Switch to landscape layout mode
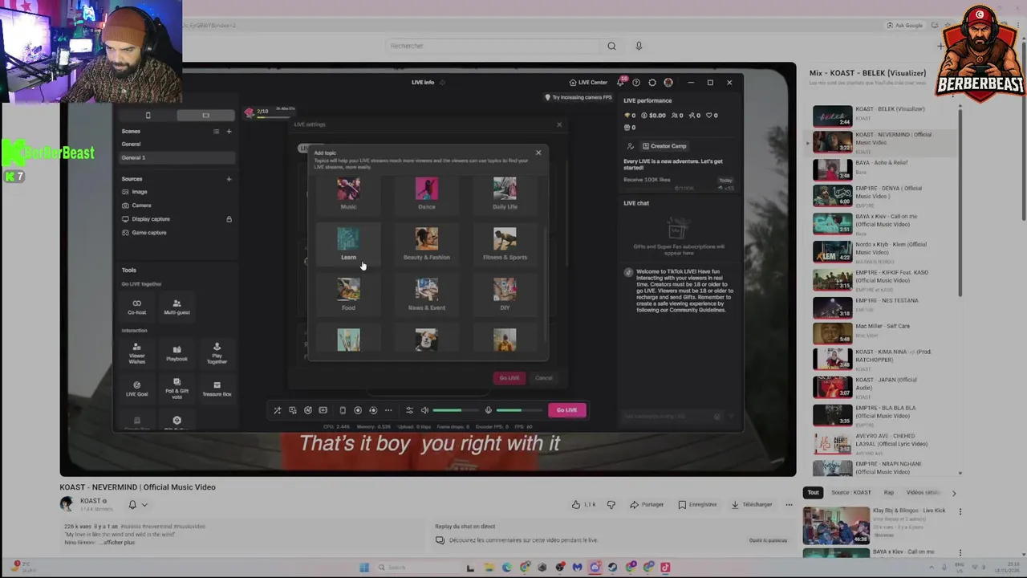Image resolution: width=1027 pixels, height=578 pixels. pos(205,116)
